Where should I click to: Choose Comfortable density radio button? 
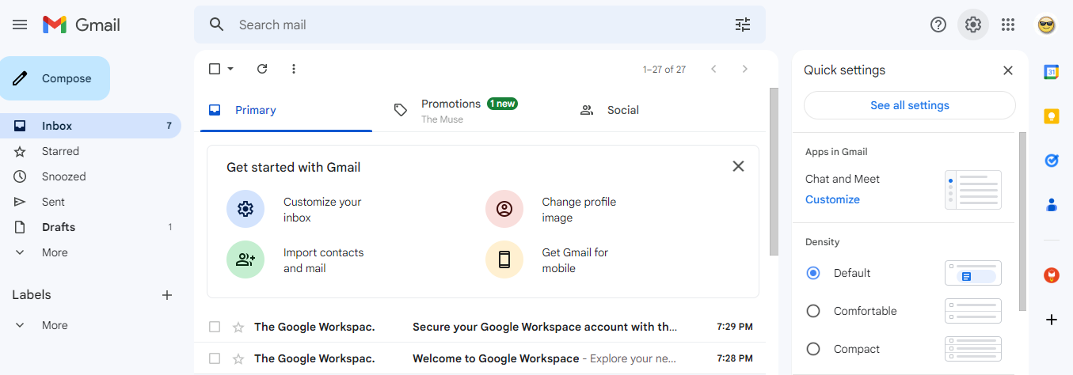click(813, 311)
